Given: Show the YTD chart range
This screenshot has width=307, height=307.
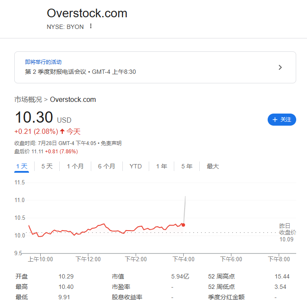Looking at the screenshot, I should coord(136,166).
